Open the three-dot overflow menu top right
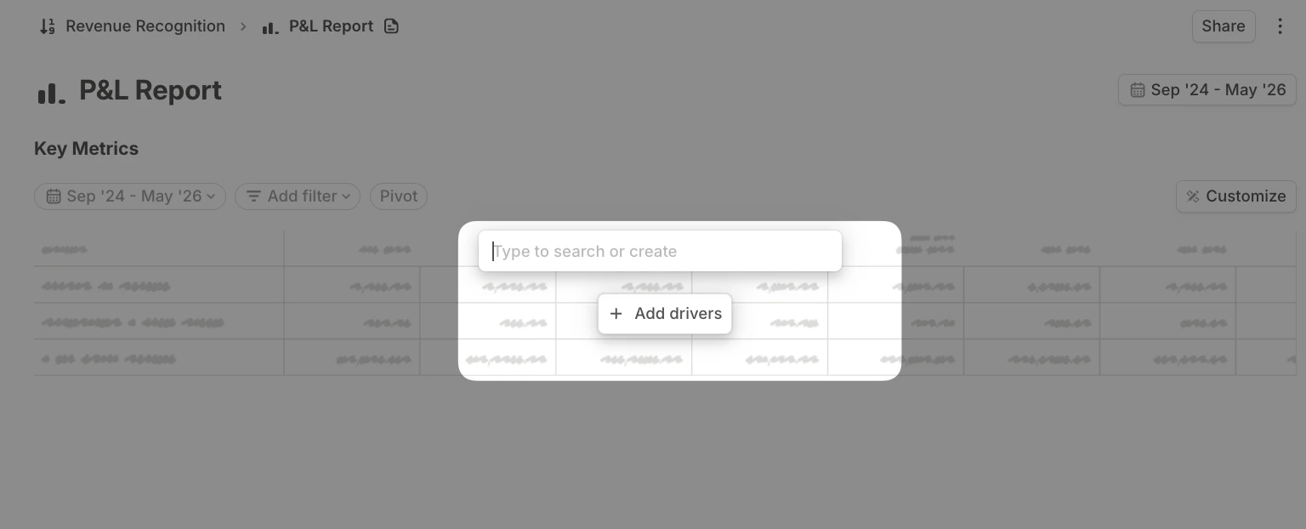This screenshot has height=529, width=1306. point(1280,26)
